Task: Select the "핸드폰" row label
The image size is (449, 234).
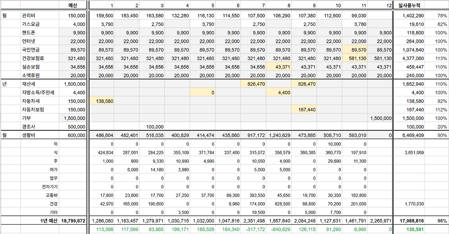Action: (x=28, y=33)
